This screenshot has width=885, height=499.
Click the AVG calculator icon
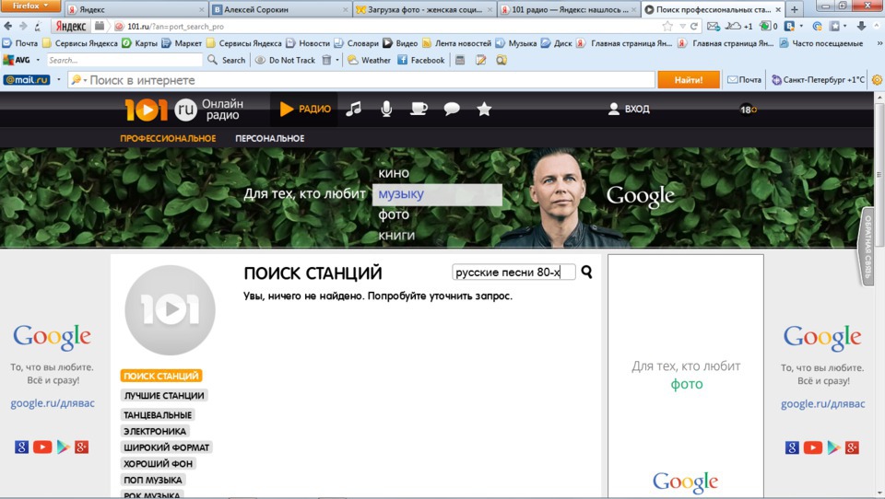460,60
